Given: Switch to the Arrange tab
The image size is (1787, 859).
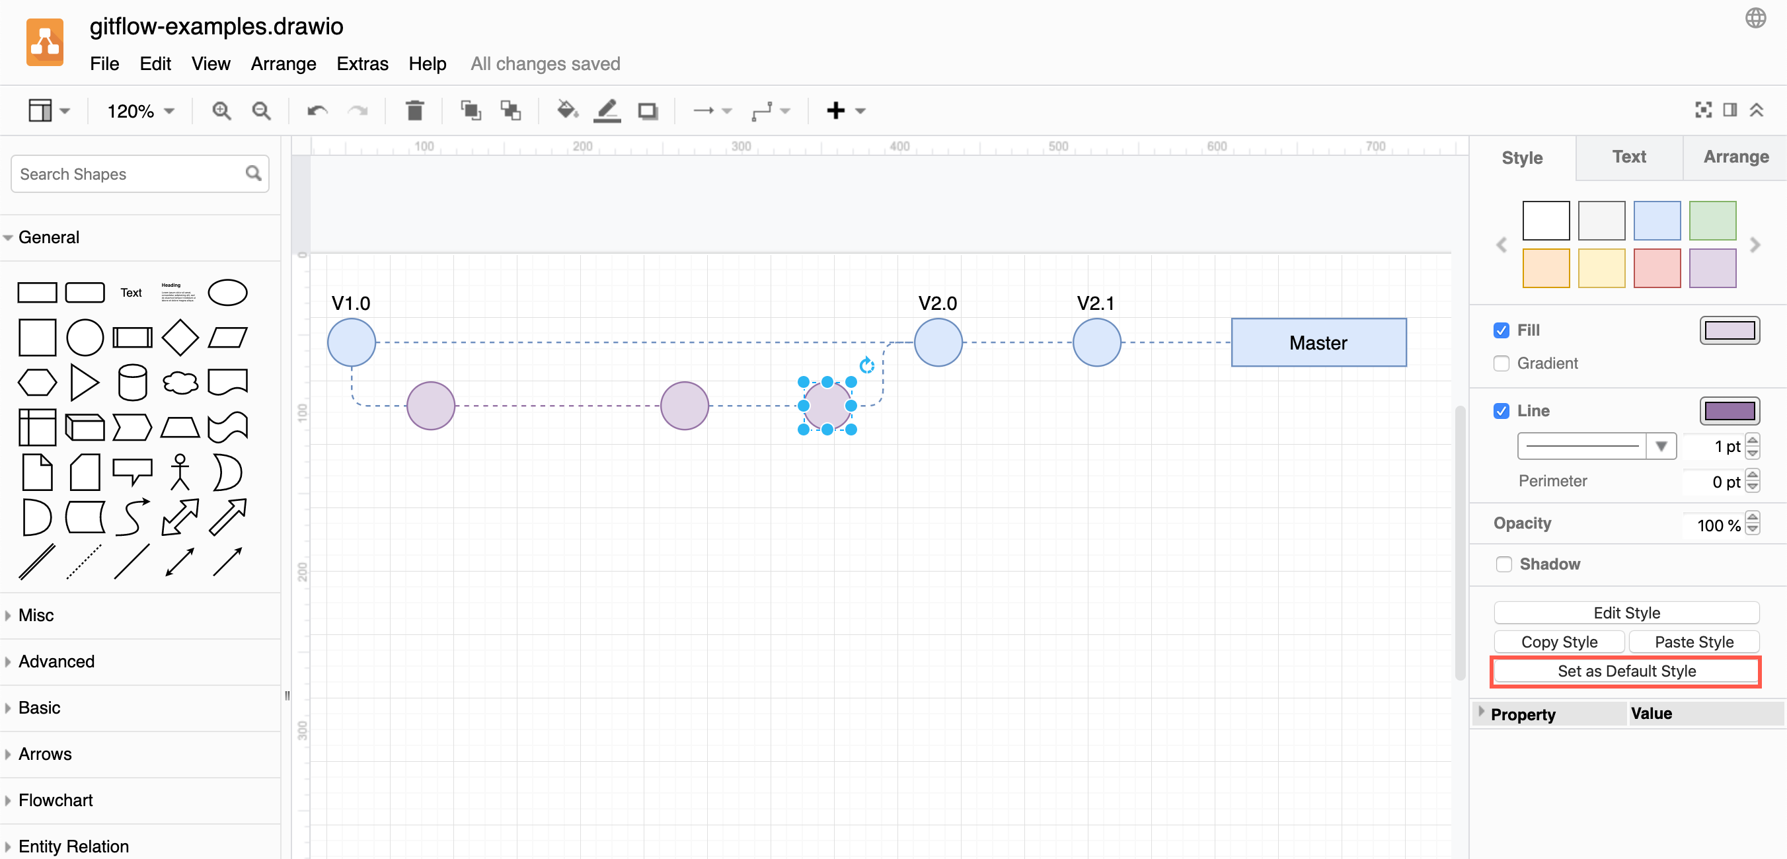Looking at the screenshot, I should coord(1734,157).
